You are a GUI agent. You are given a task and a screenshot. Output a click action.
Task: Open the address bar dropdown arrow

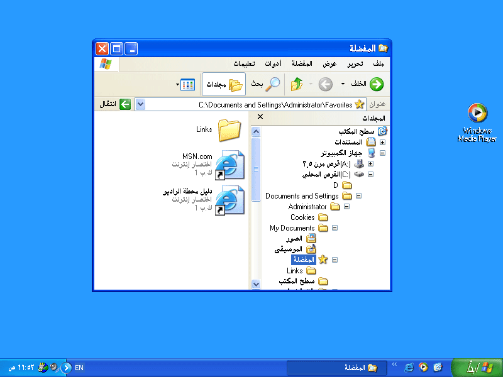click(x=140, y=104)
